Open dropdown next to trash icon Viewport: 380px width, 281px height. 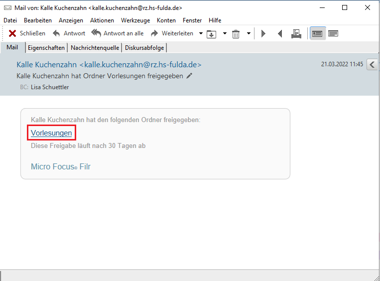pos(249,34)
